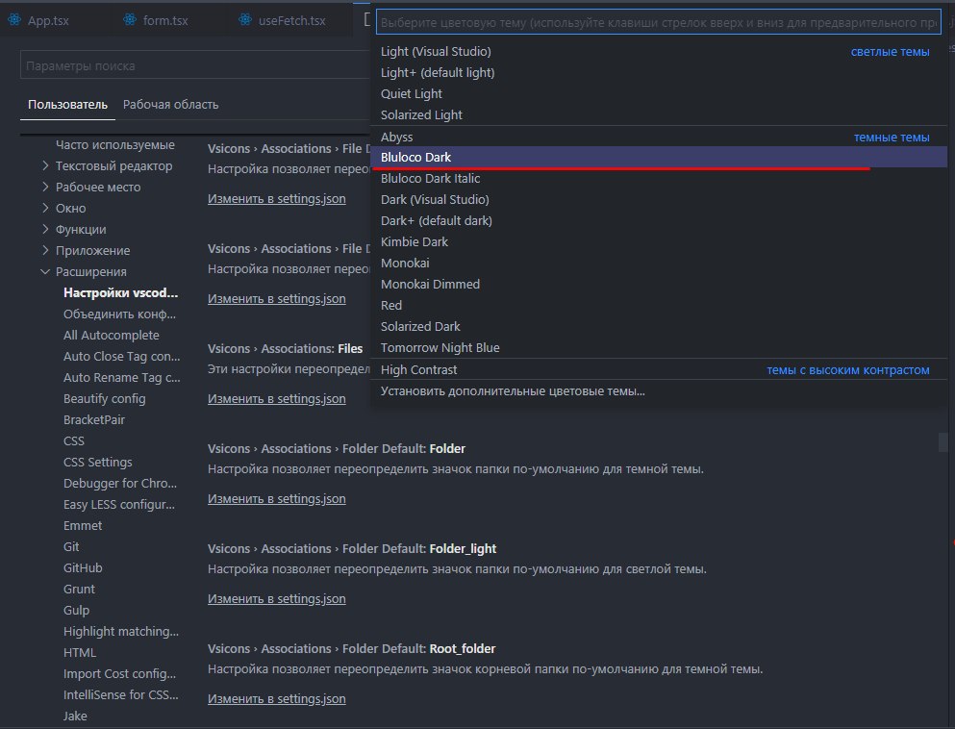
Task: Click the React icon of App.tsx tab
Action: 14,20
